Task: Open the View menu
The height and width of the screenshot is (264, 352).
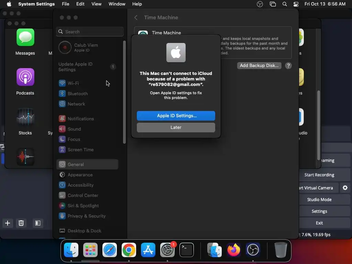Action: pyautogui.click(x=96, y=4)
